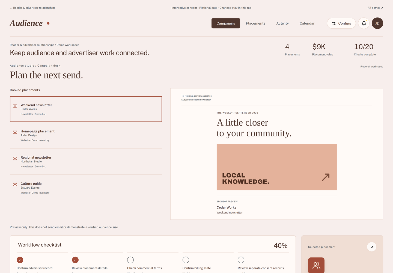Click the JD user avatar
Viewport: 393px width, 273px height.
click(377, 23)
